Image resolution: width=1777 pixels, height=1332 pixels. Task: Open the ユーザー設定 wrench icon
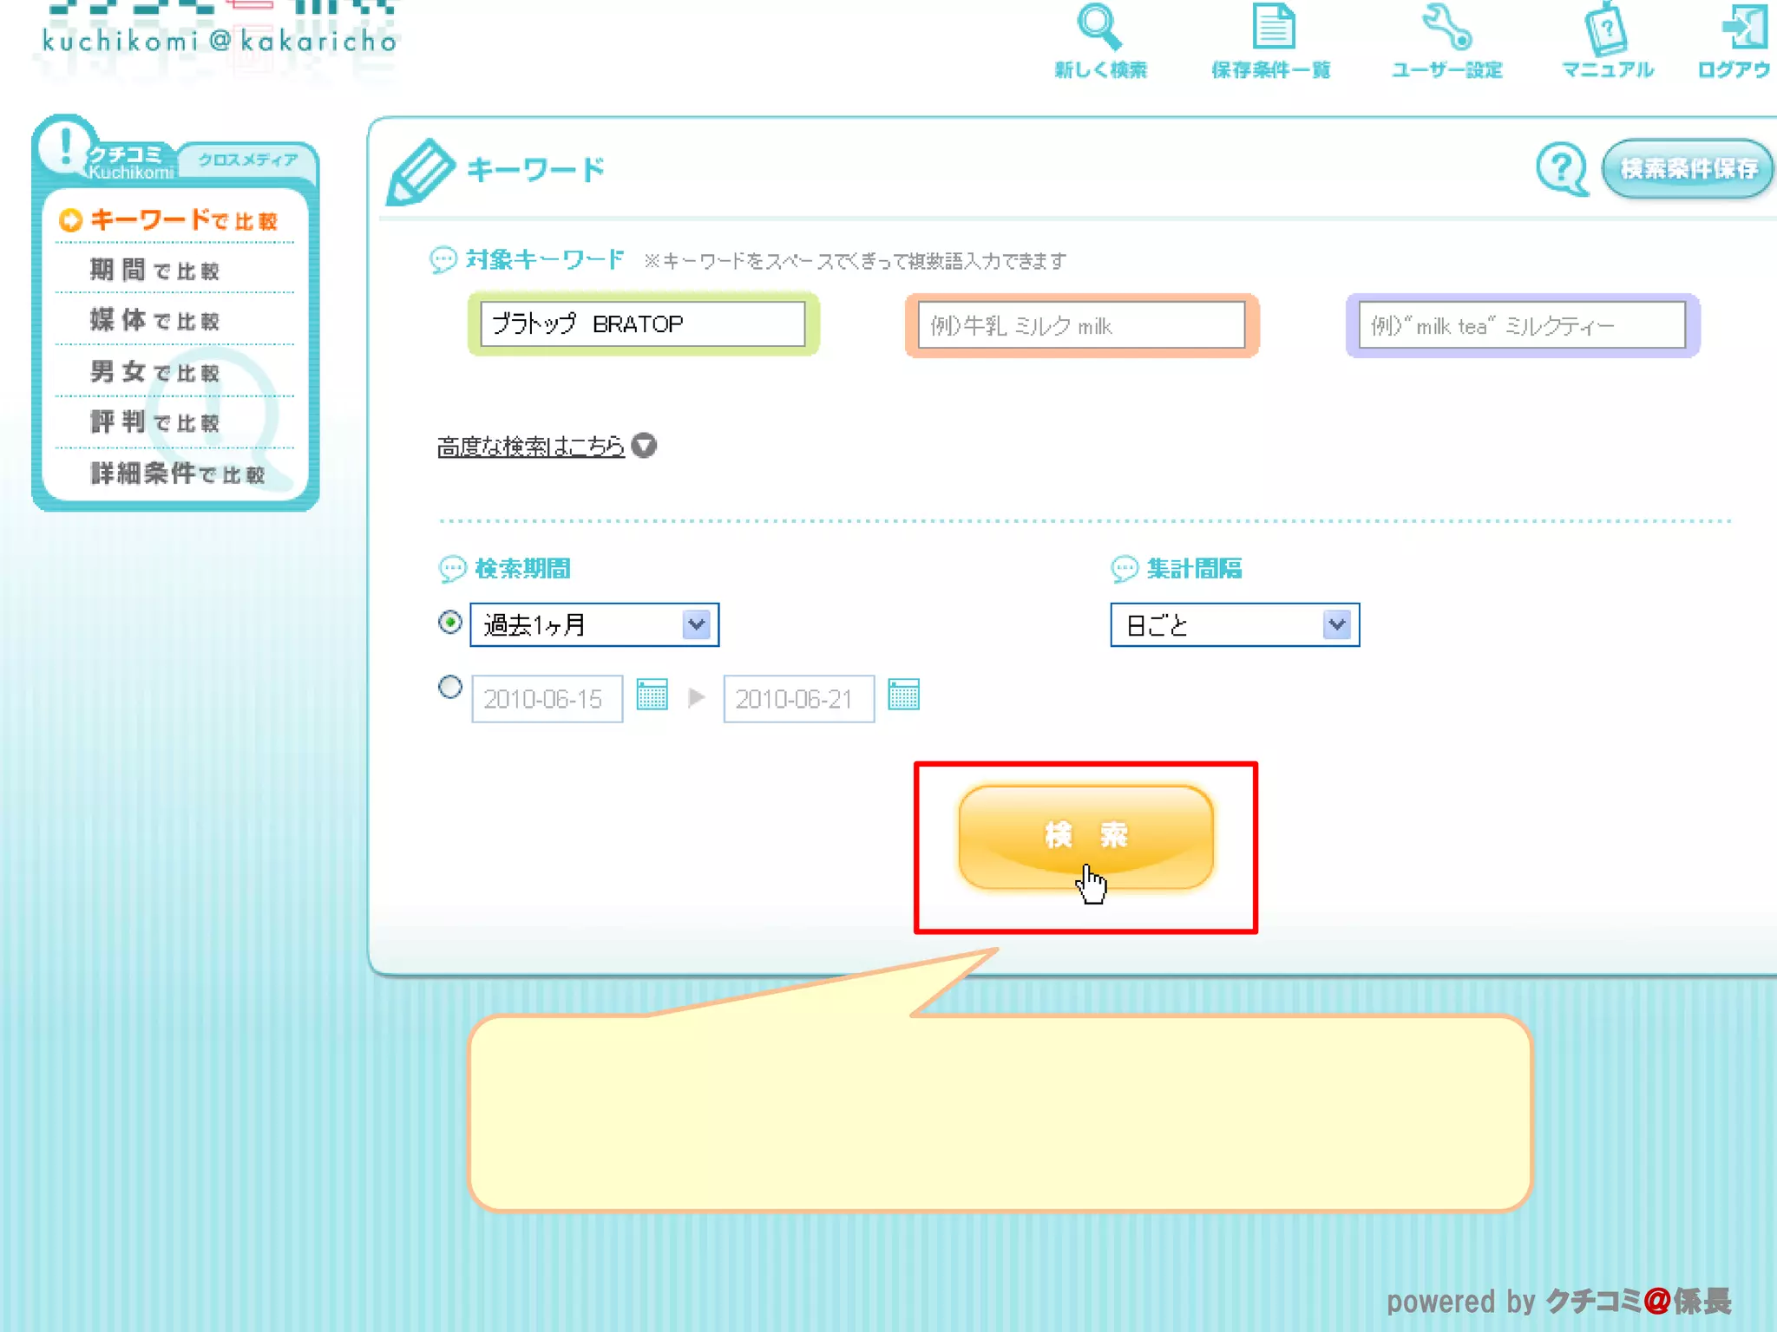[x=1446, y=26]
